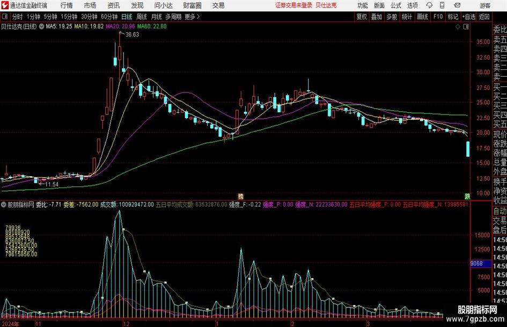The image size is (507, 327).
Task: Click the month 12 marker on time axis
Action: (x=126, y=324)
